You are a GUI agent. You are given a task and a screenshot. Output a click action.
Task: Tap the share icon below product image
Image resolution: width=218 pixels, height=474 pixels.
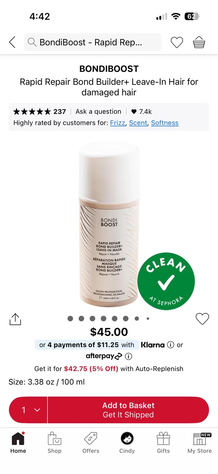coord(15,319)
